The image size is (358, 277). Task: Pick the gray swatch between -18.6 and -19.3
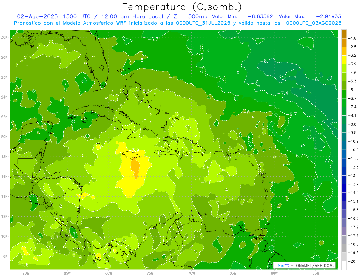344,248
